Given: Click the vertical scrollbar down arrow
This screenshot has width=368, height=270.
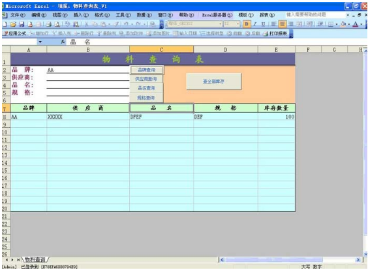Looking at the screenshot, I should point(365,254).
